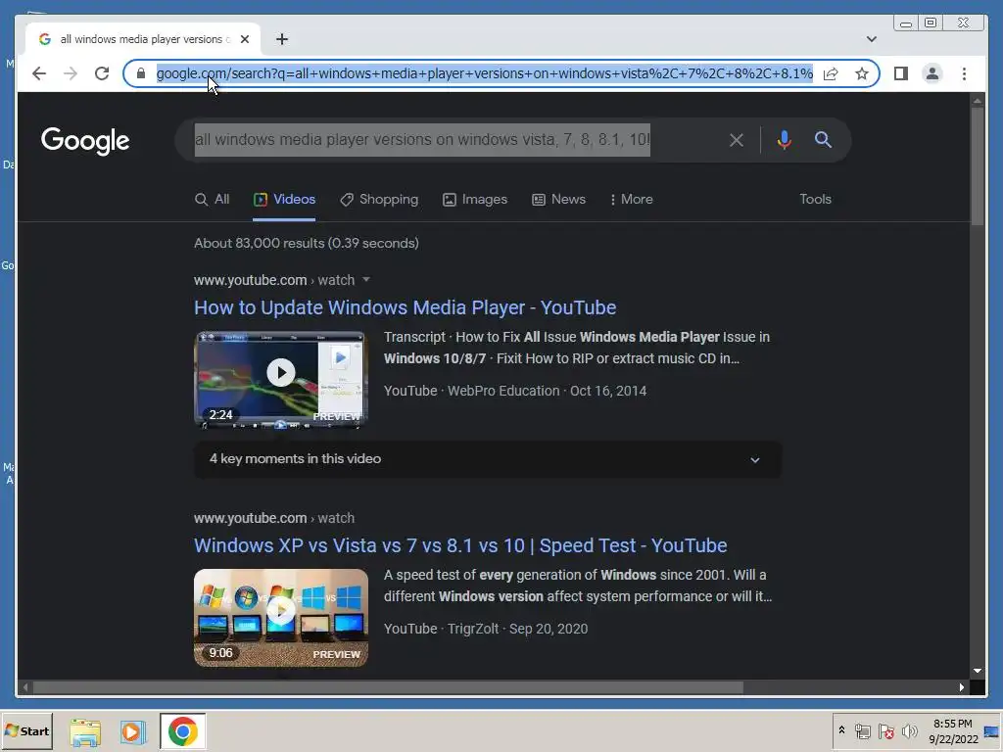Go back using the browser back arrow
Viewport: 1003px width, 752px height.
click(39, 73)
